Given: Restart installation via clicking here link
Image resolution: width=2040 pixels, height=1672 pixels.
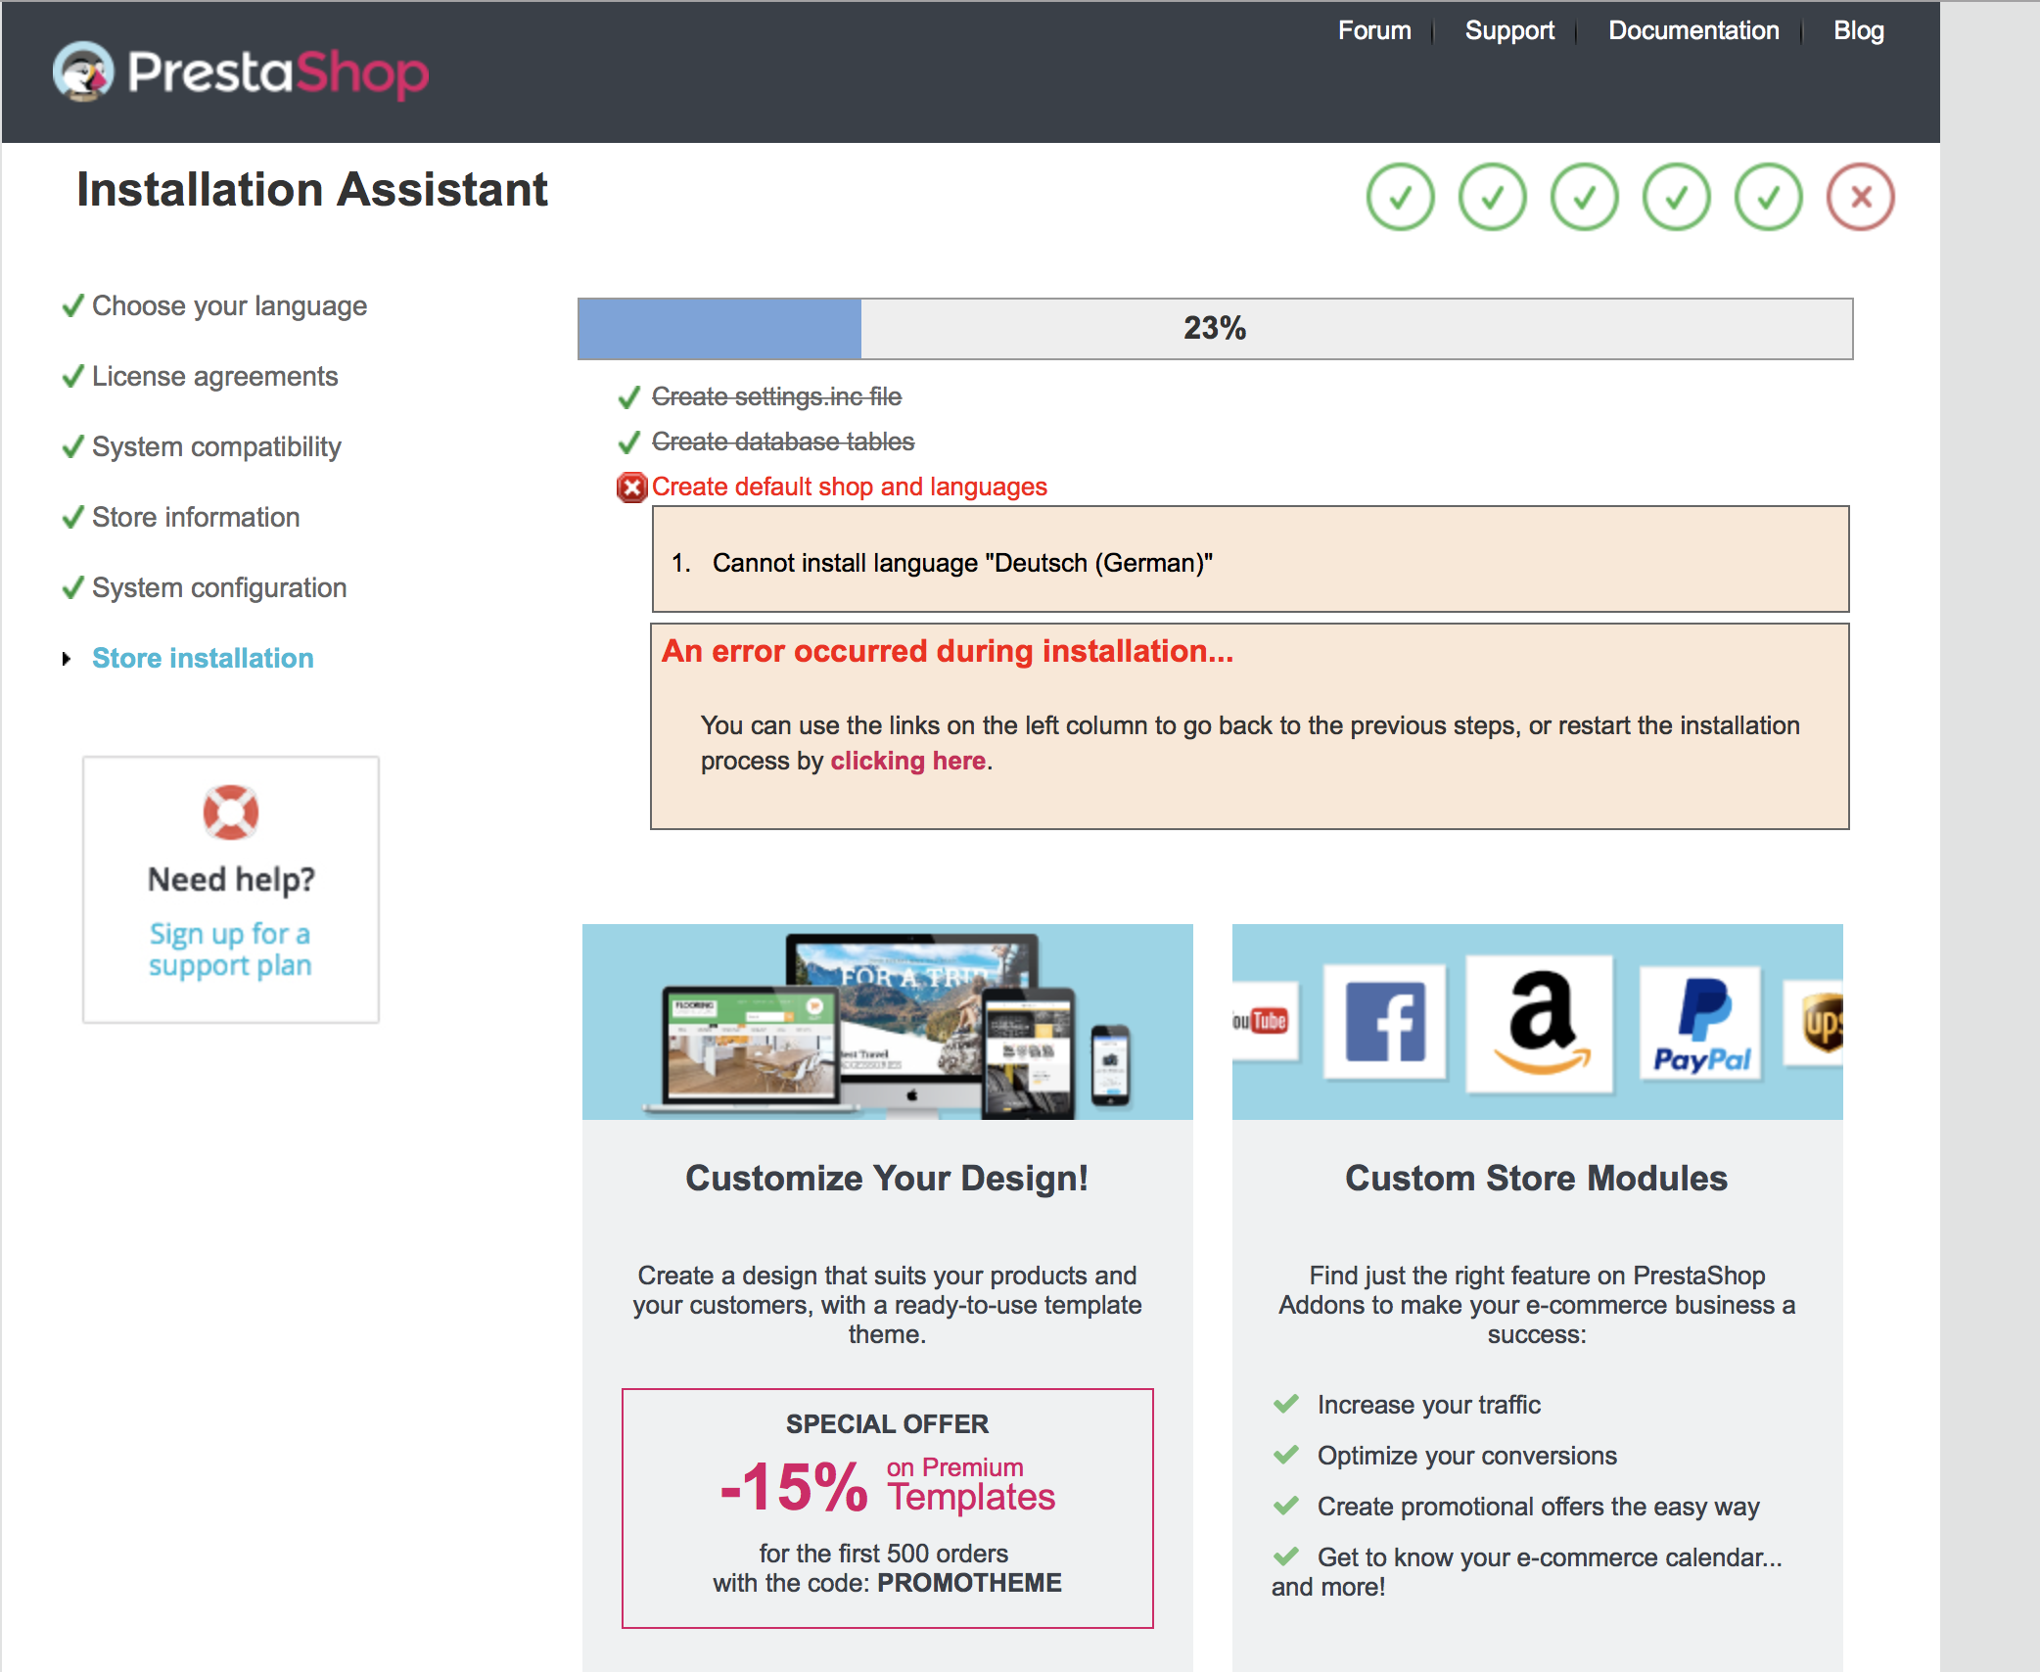Looking at the screenshot, I should pos(907,761).
